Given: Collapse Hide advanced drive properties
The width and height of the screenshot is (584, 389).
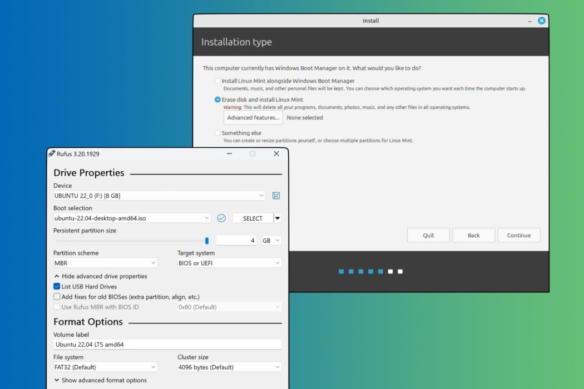Looking at the screenshot, I should pos(101,276).
